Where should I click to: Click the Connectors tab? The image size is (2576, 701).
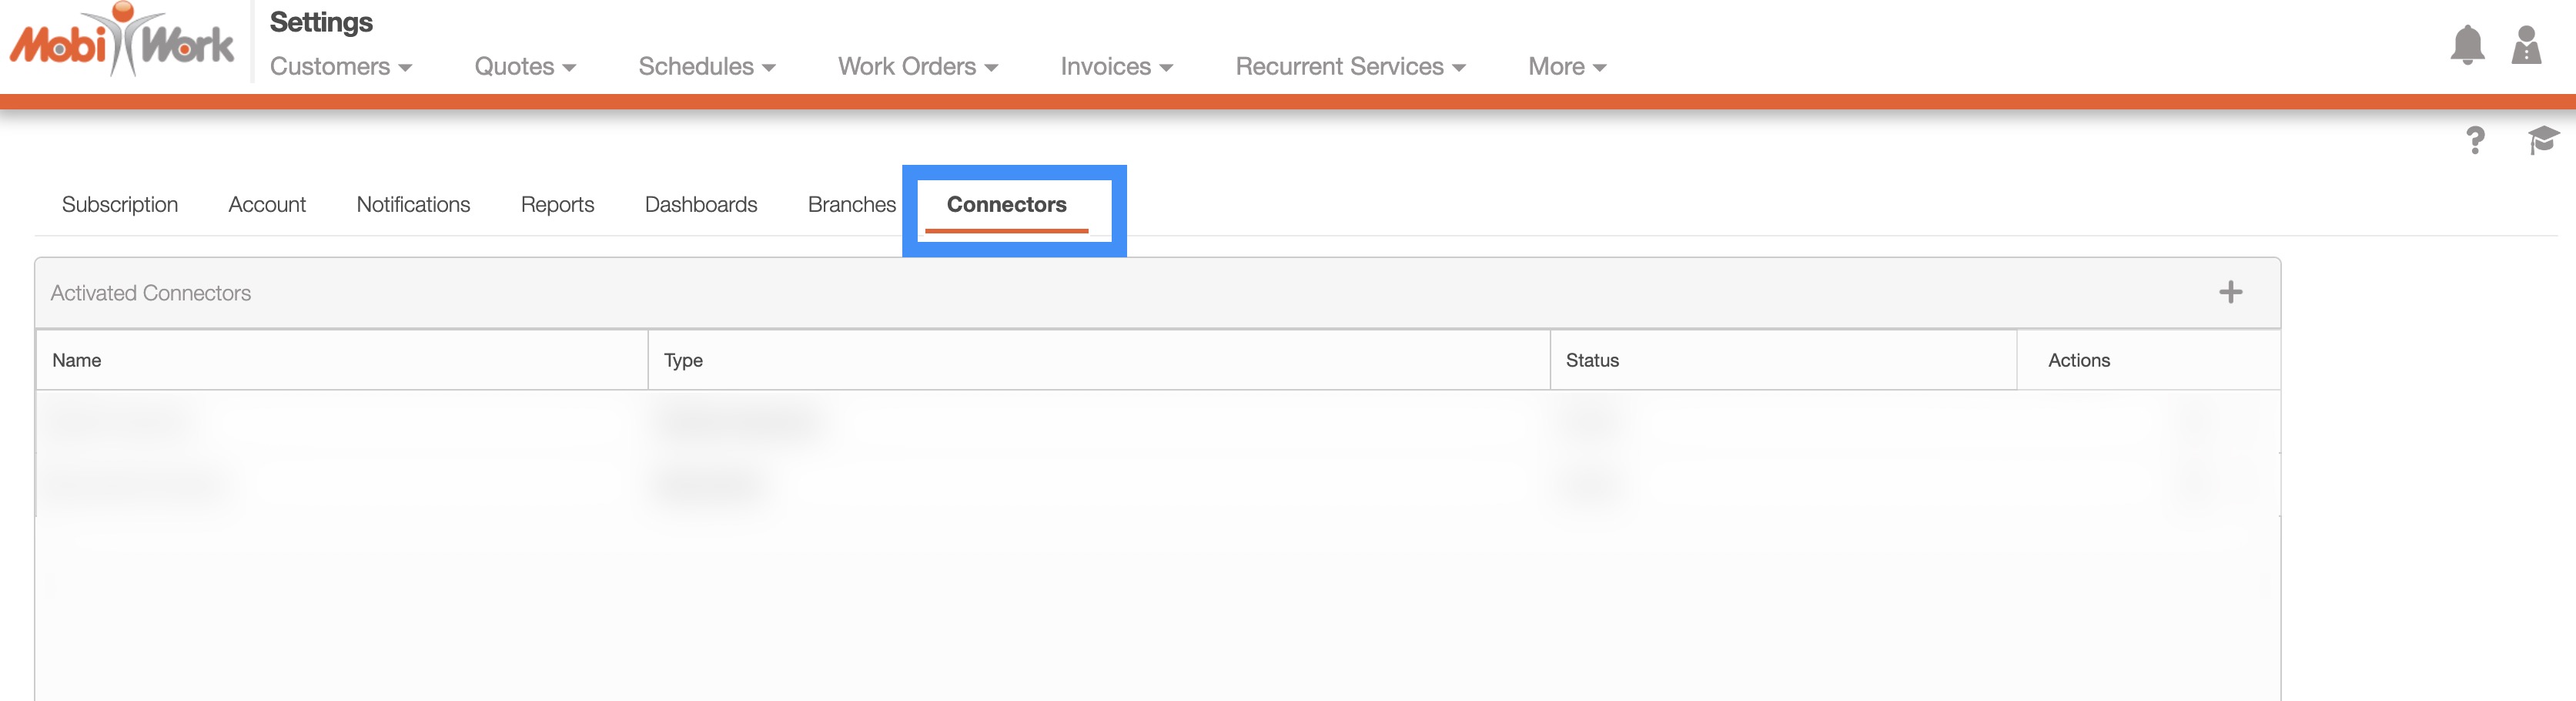(x=1006, y=204)
